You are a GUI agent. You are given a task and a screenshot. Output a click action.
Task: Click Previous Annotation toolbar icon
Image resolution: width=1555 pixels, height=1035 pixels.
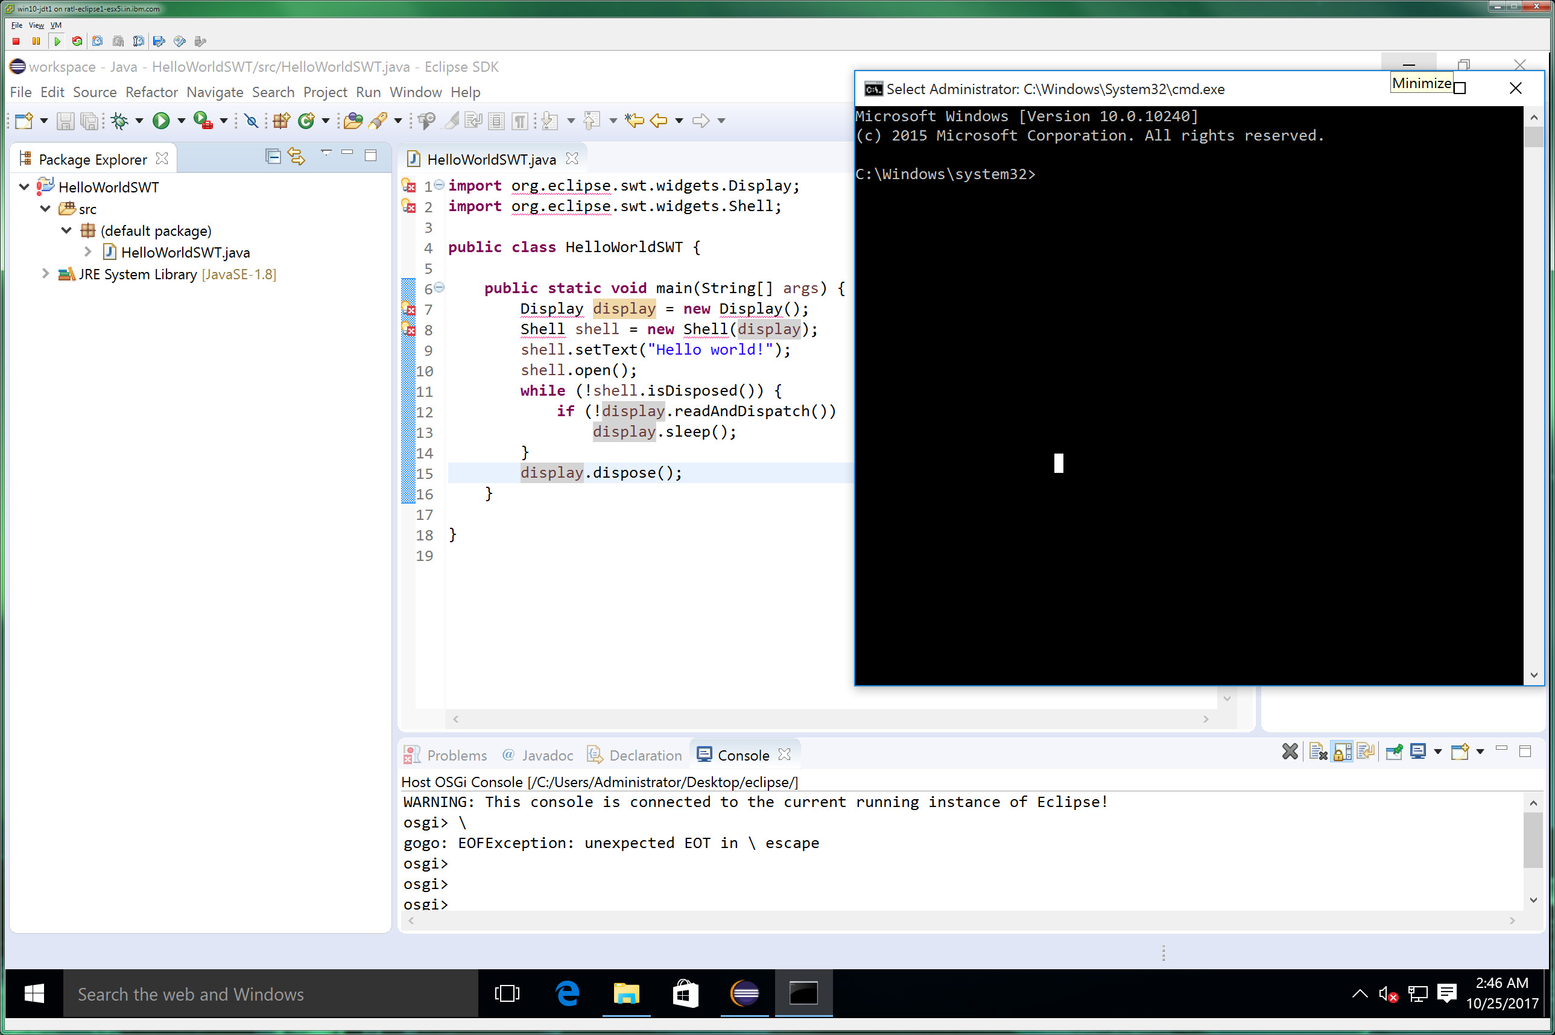[x=592, y=121]
